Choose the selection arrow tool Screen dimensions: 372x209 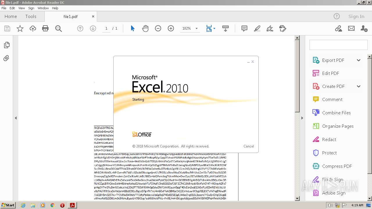(x=133, y=28)
